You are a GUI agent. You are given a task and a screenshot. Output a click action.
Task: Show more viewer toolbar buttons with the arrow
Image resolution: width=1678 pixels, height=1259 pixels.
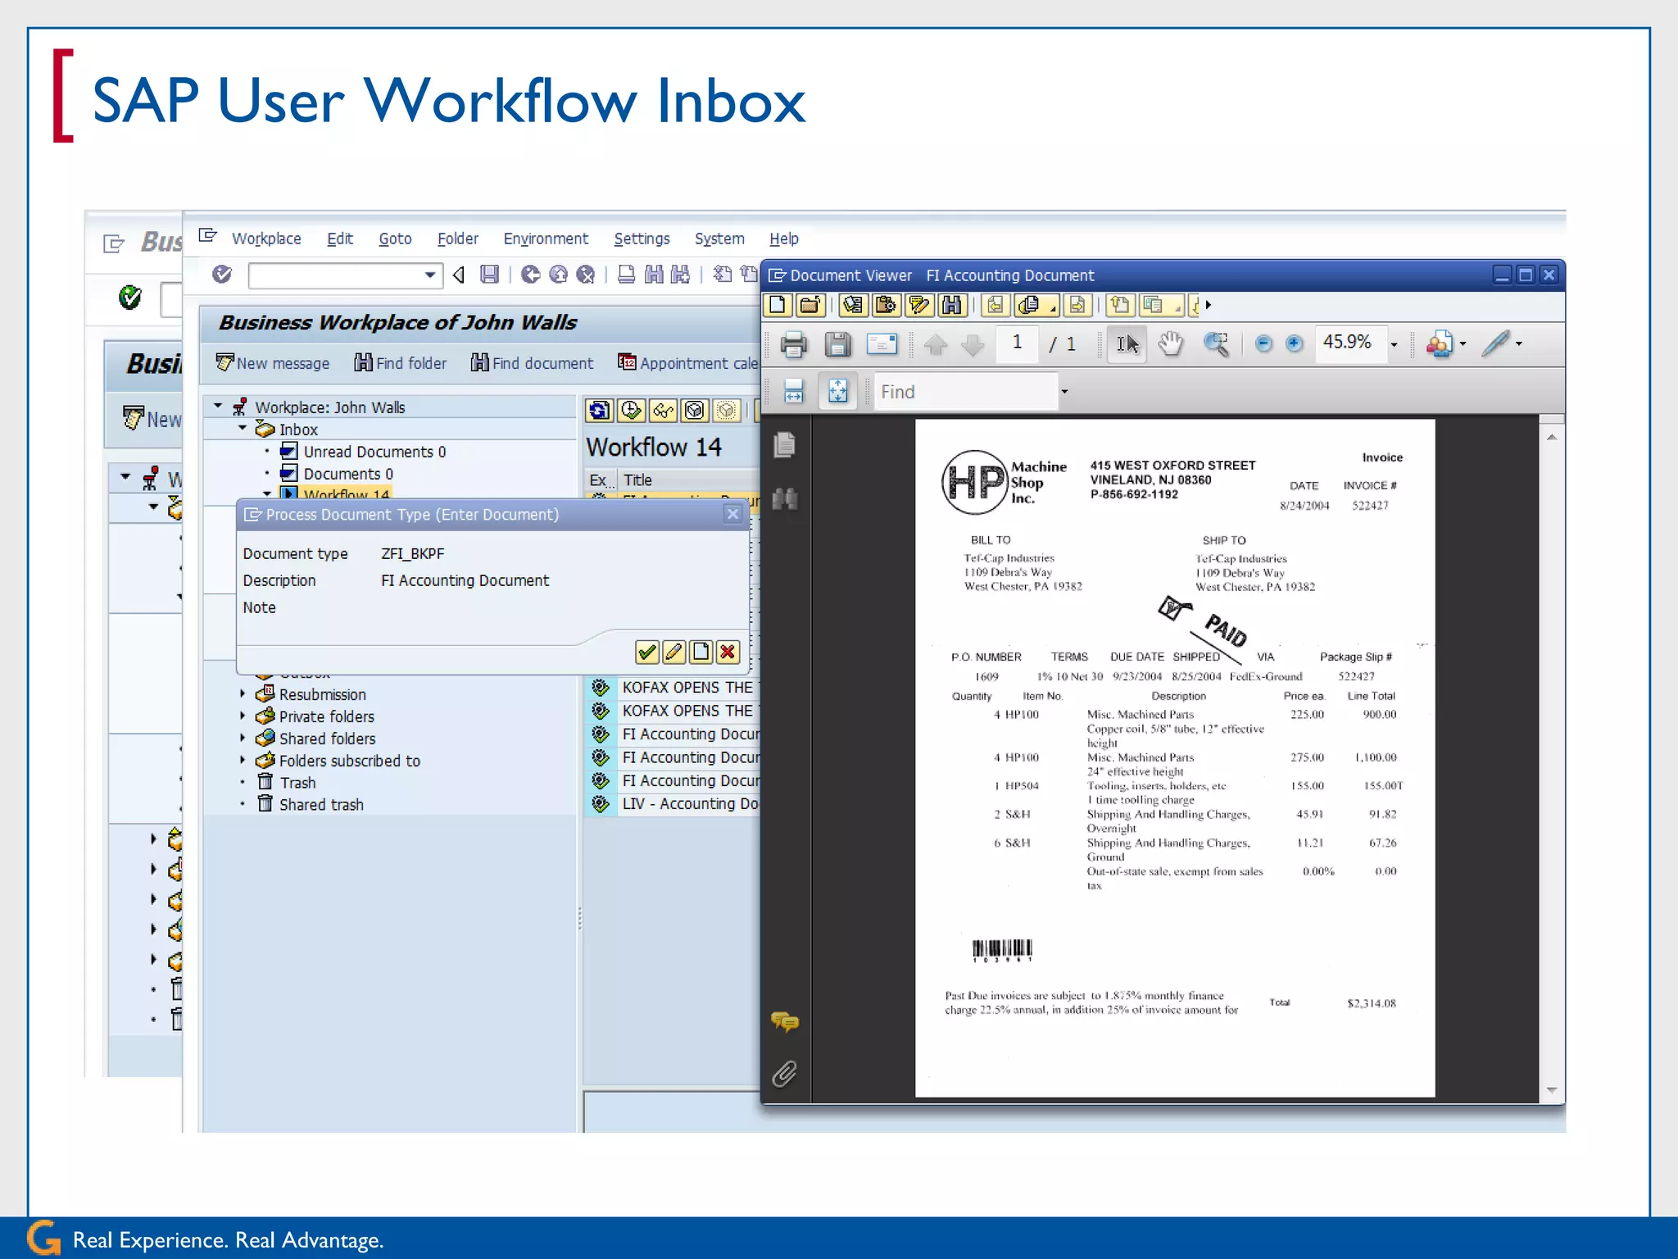click(1209, 306)
